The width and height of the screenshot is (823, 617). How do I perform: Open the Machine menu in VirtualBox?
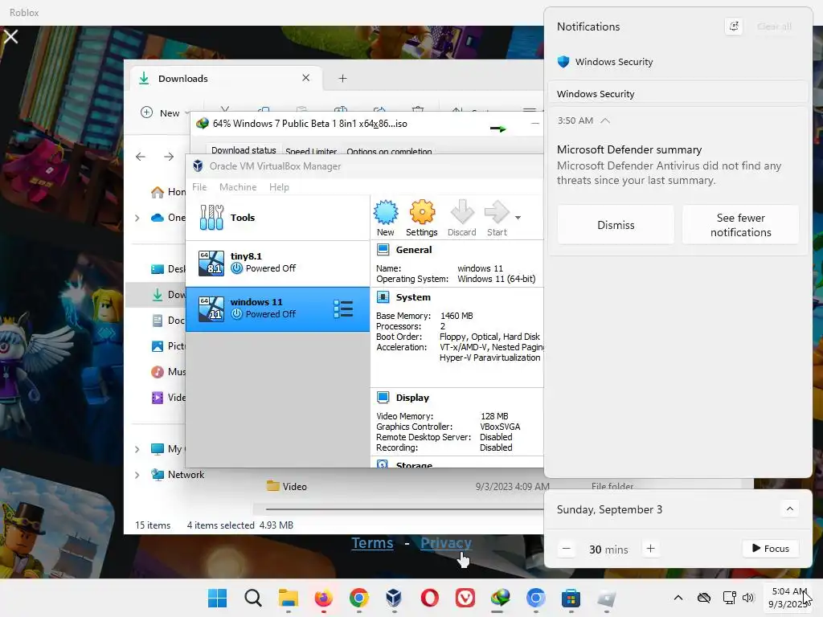click(238, 187)
